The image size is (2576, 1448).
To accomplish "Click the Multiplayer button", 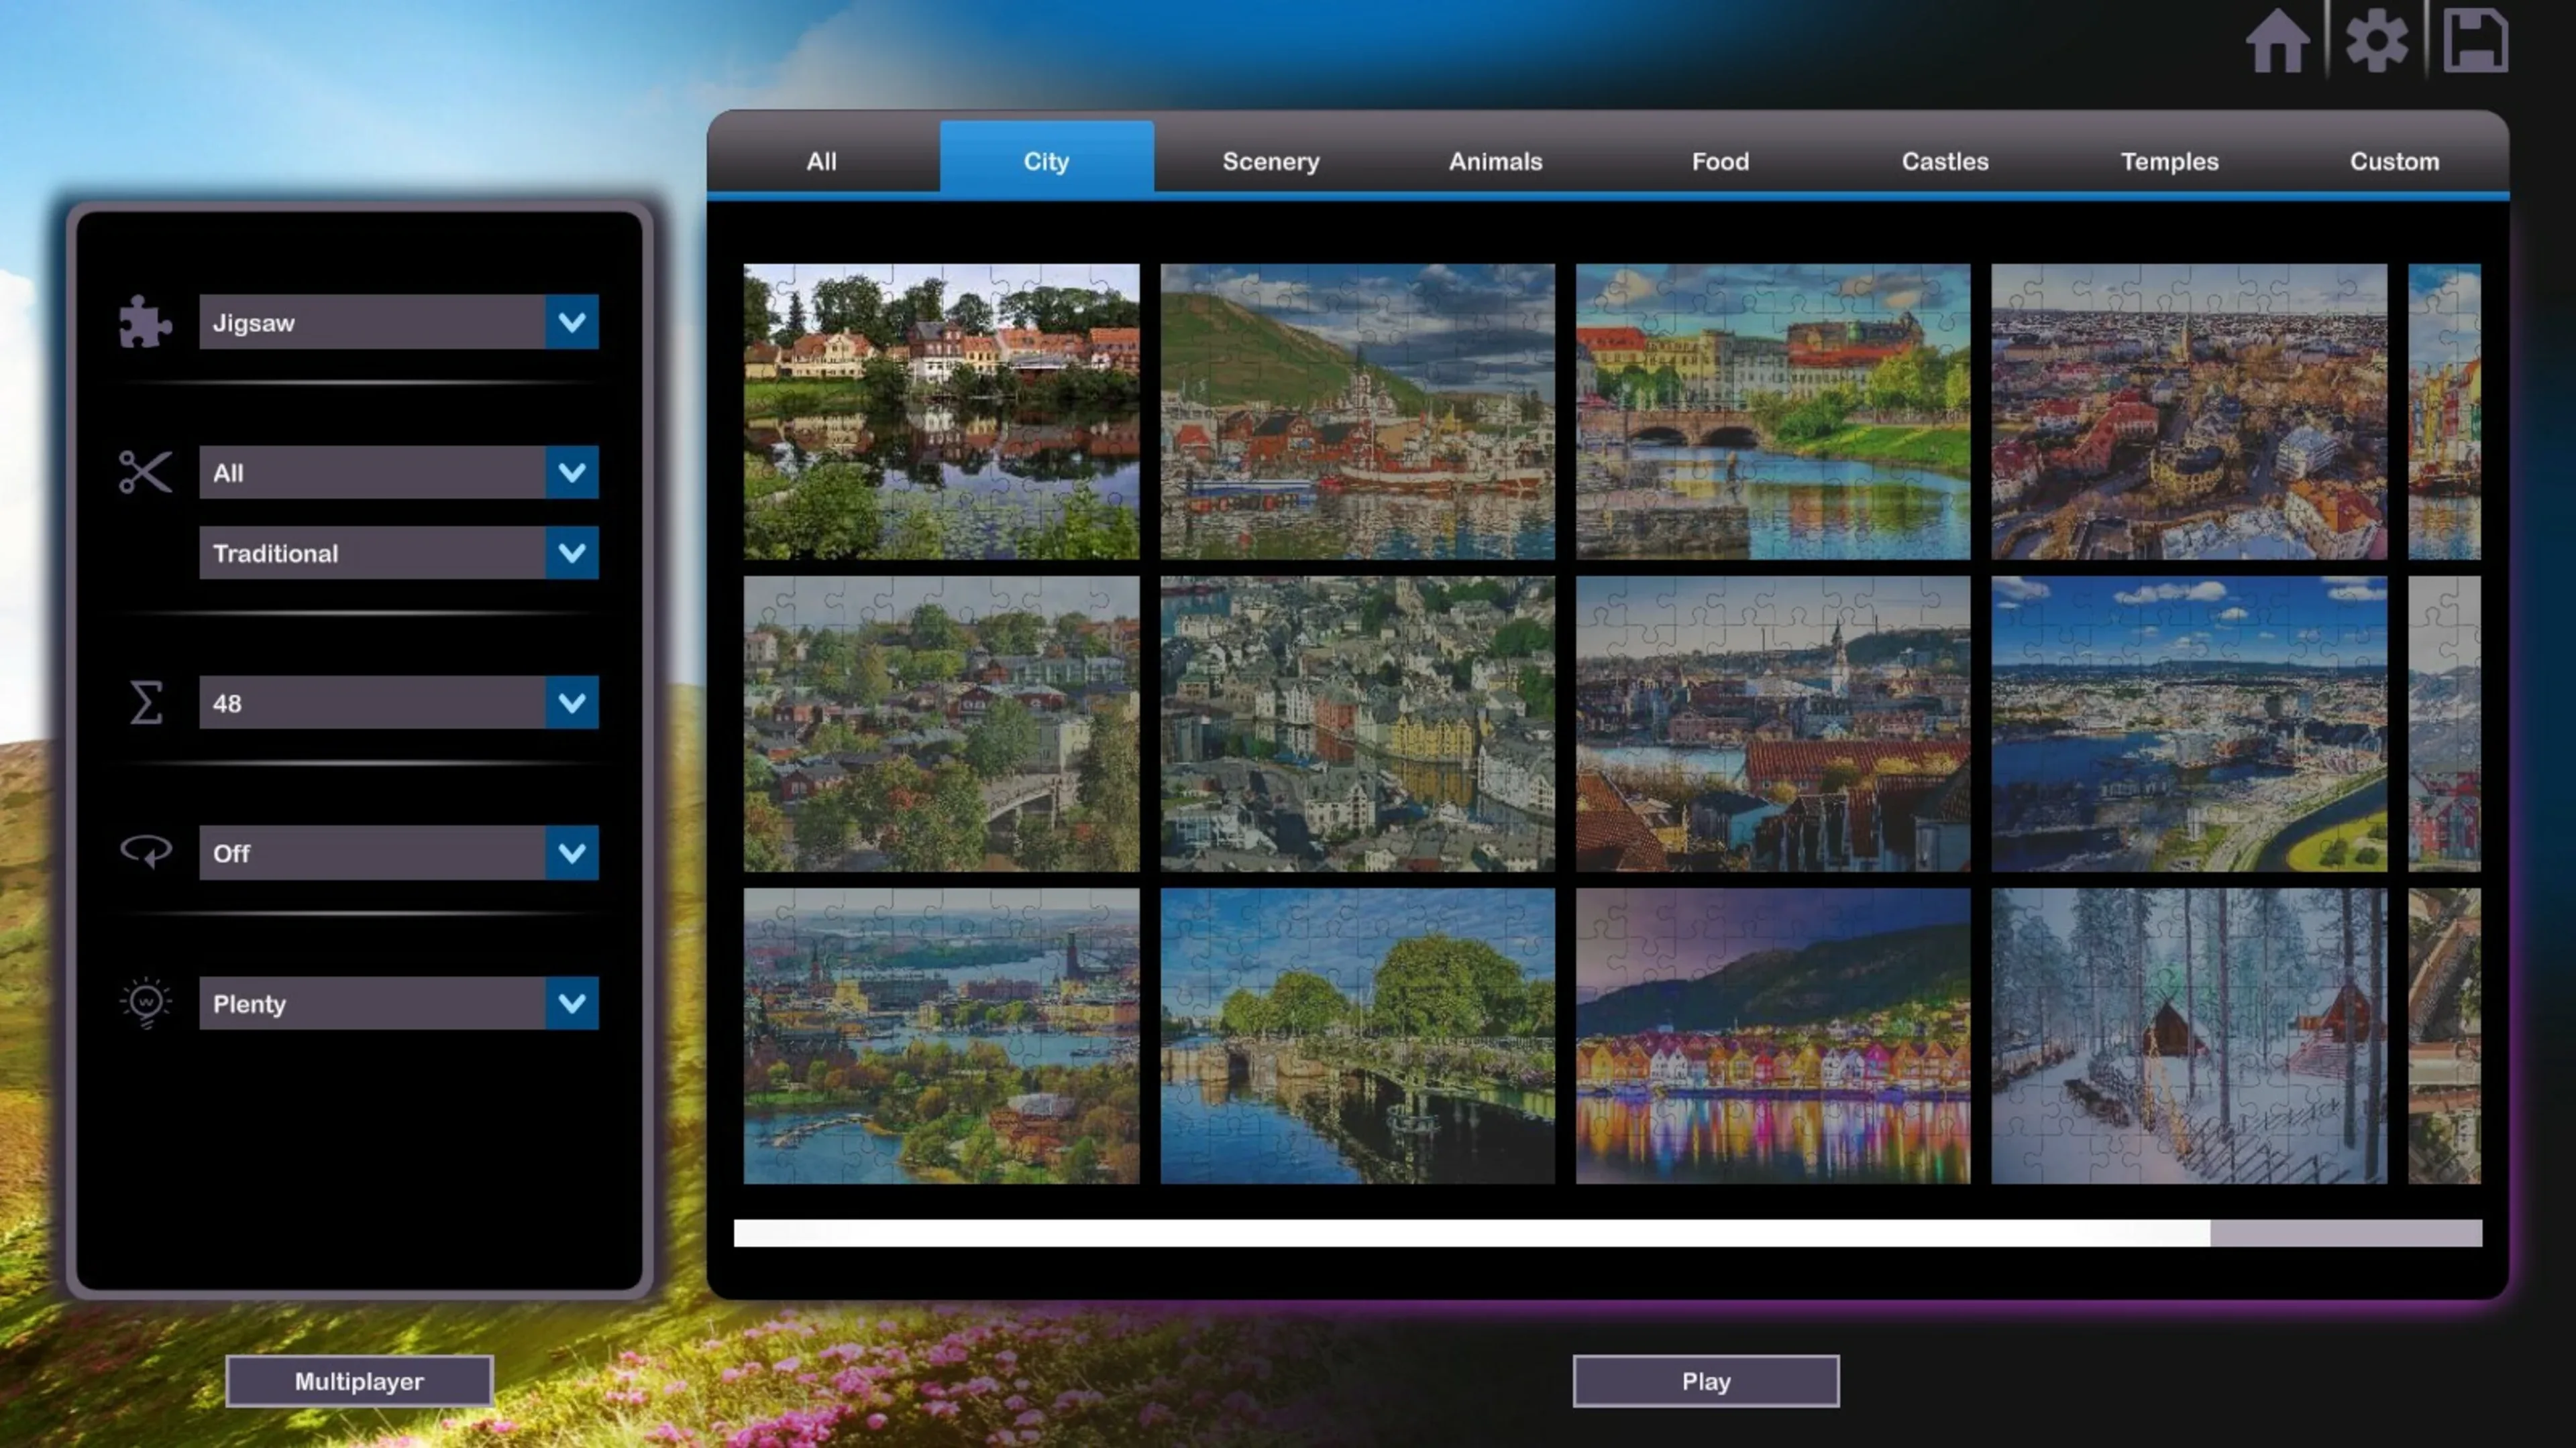I will (359, 1381).
